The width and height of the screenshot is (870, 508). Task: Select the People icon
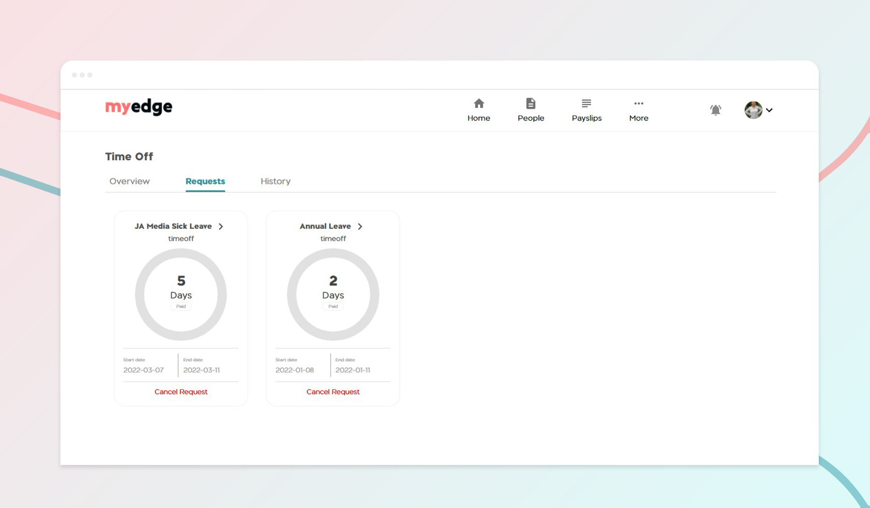pos(530,109)
